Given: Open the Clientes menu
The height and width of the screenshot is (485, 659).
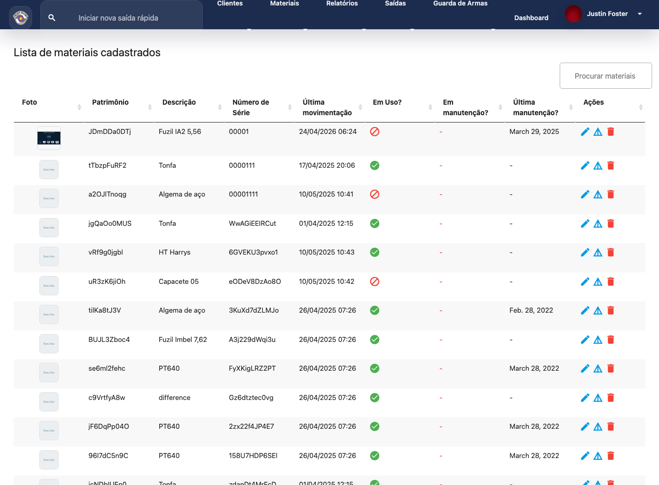Looking at the screenshot, I should 230,4.
